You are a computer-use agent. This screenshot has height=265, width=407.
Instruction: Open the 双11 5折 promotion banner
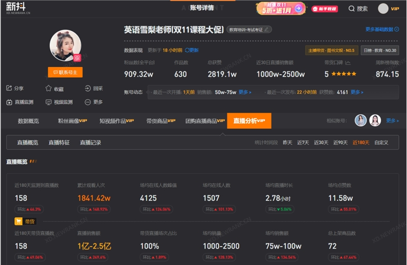pos(281,8)
